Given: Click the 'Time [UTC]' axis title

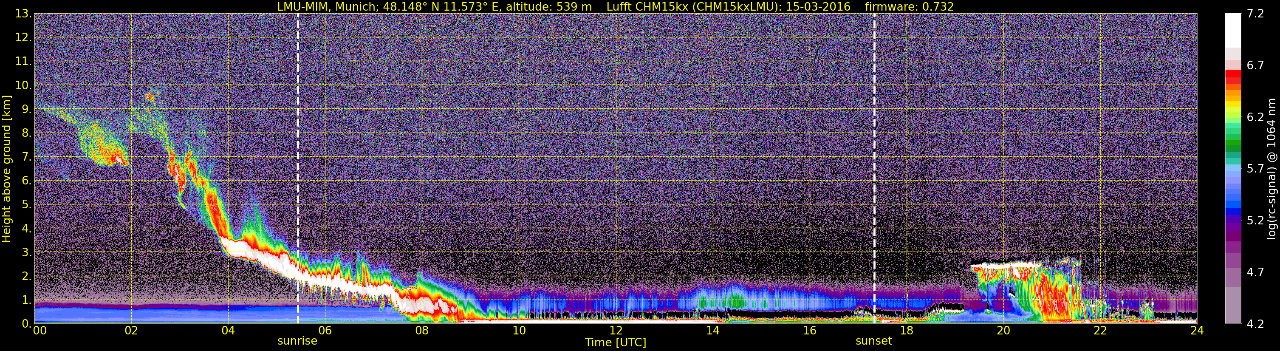Looking at the screenshot, I should [x=616, y=342].
